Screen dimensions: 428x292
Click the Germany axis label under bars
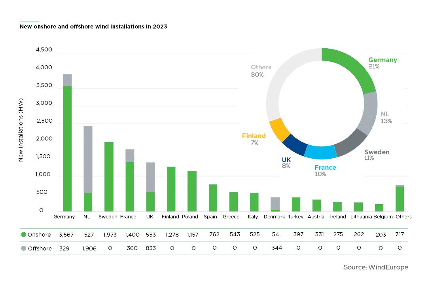click(64, 217)
